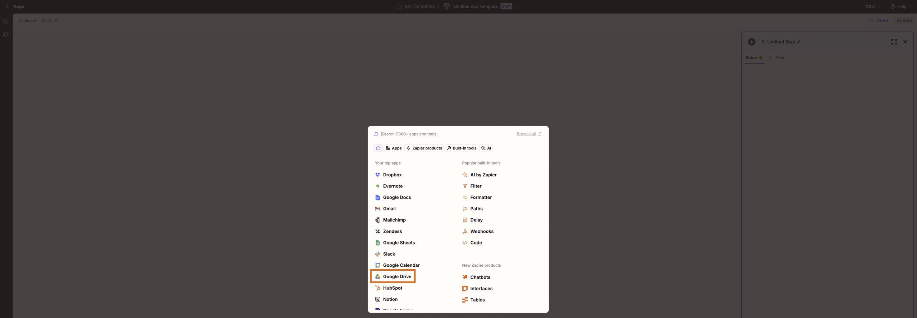Choose Webhooks built-in tool
Screen dimensions: 917x318
point(478,231)
